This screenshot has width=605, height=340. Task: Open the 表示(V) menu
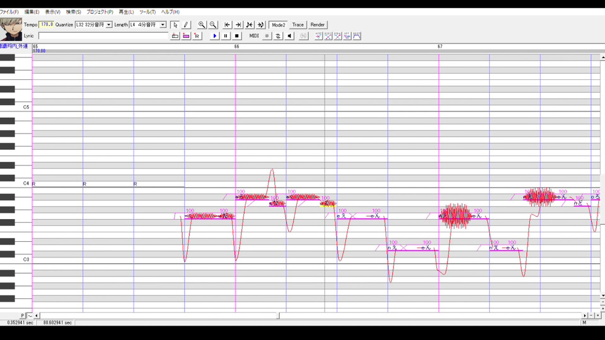[x=52, y=12]
